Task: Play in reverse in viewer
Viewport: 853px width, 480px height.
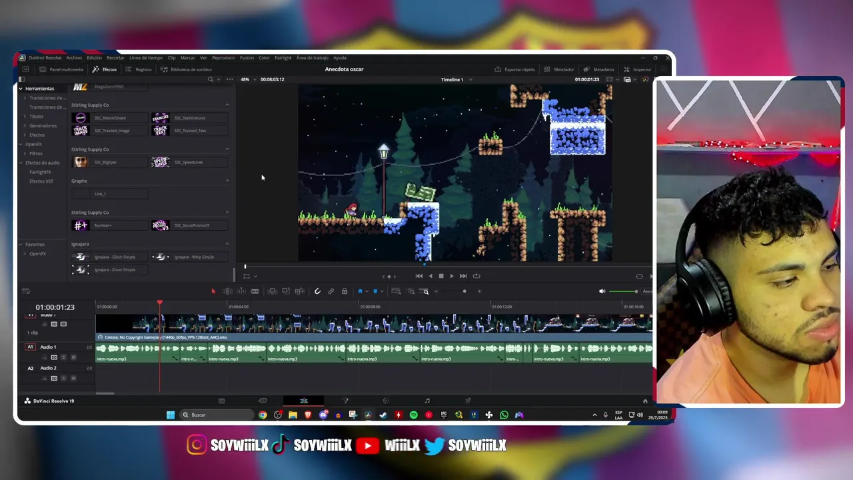Action: point(430,276)
